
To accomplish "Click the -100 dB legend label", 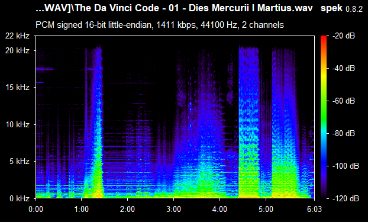I will pyautogui.click(x=346, y=166).
